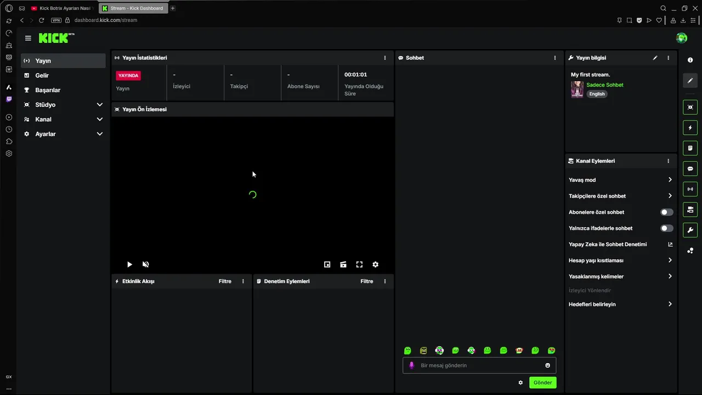Focus the Bir mesaj gönderin chat input
This screenshot has width=702, height=395.
coord(479,365)
